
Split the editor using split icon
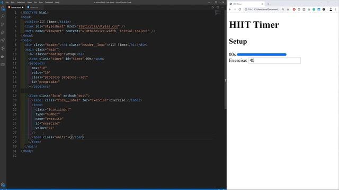click(218, 7)
